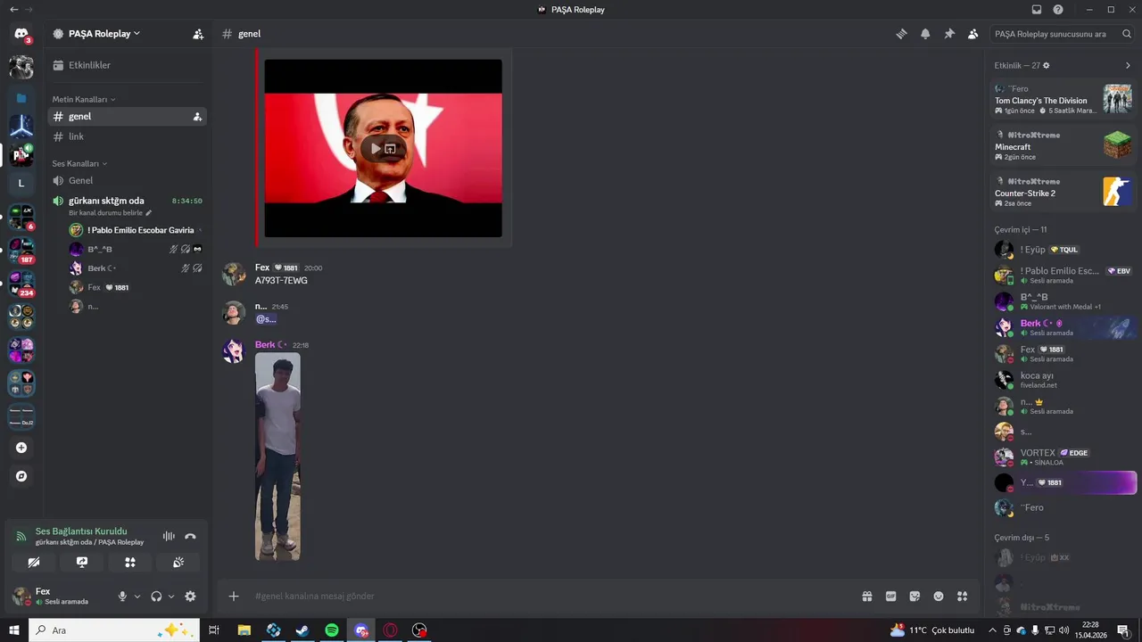The width and height of the screenshot is (1142, 642).
Task: Open inbox icon in title bar
Action: tap(1036, 10)
